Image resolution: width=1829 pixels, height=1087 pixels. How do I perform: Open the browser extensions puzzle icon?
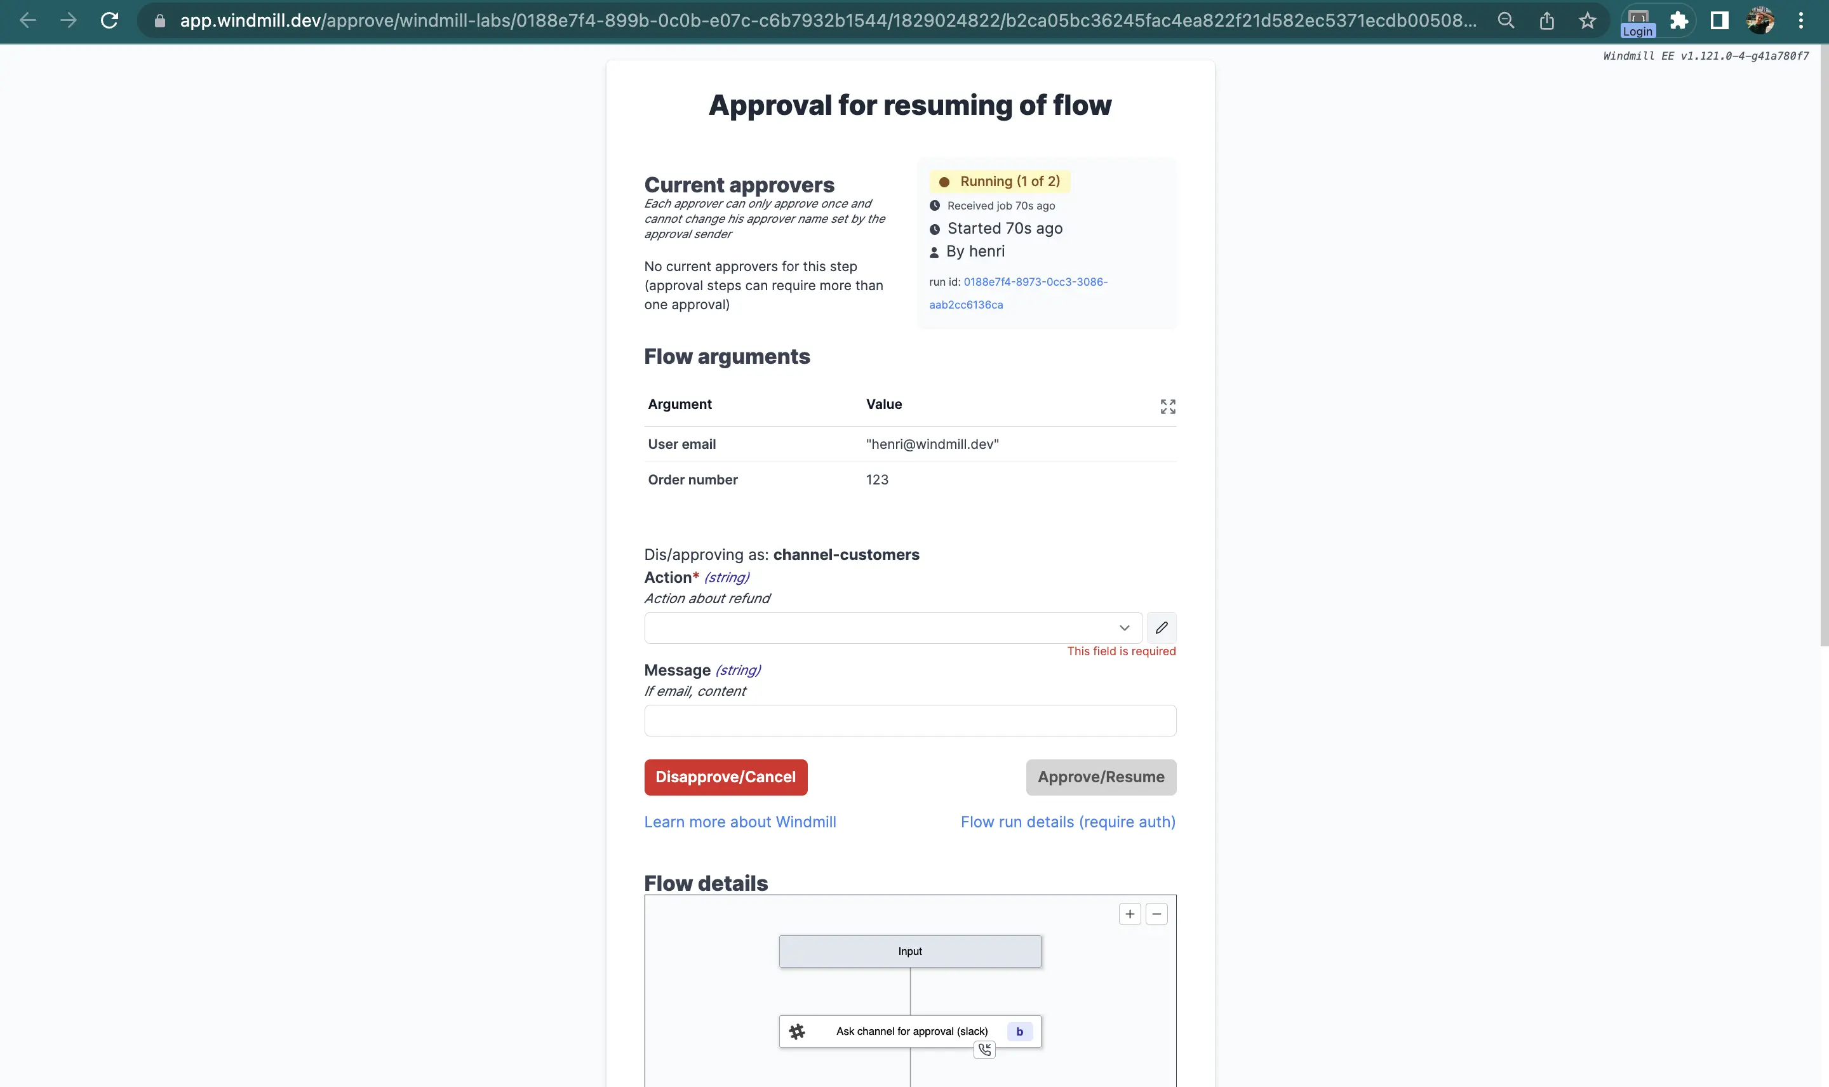click(x=1680, y=20)
